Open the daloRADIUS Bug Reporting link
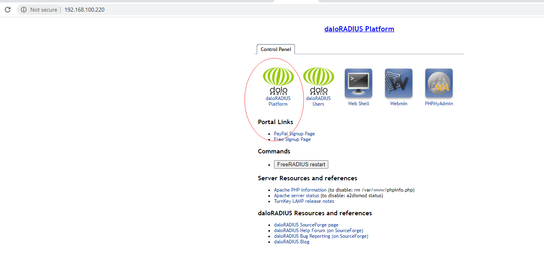The width and height of the screenshot is (544, 255). coord(321,236)
